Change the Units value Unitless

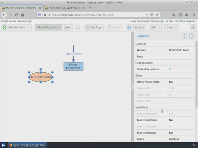181,139
